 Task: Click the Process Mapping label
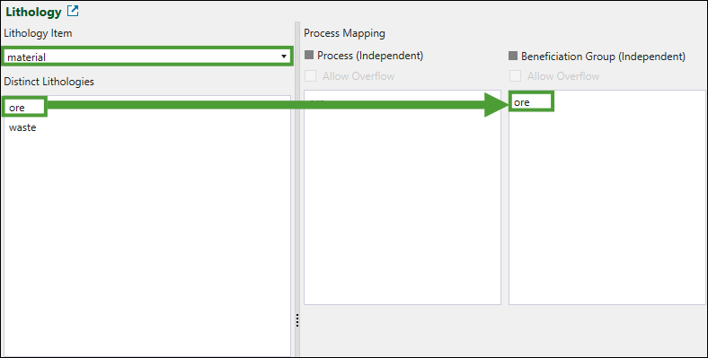tap(344, 33)
